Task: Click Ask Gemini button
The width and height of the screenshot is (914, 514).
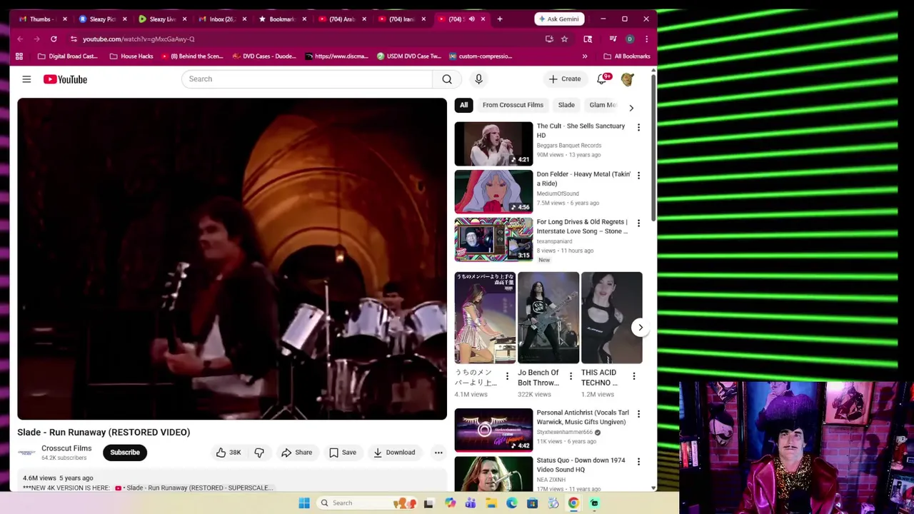Action: click(559, 19)
